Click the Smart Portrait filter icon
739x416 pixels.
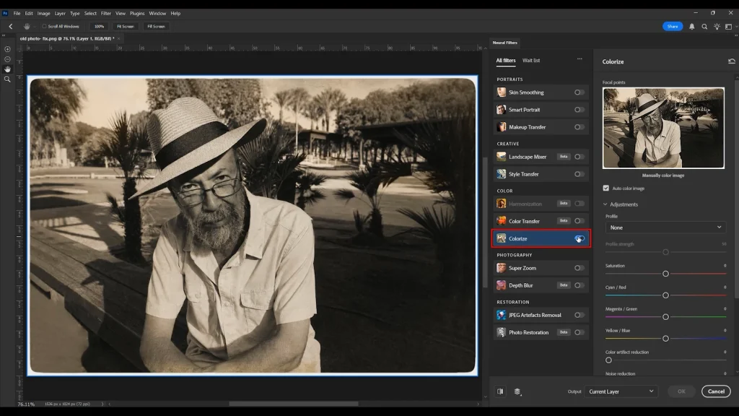point(501,110)
